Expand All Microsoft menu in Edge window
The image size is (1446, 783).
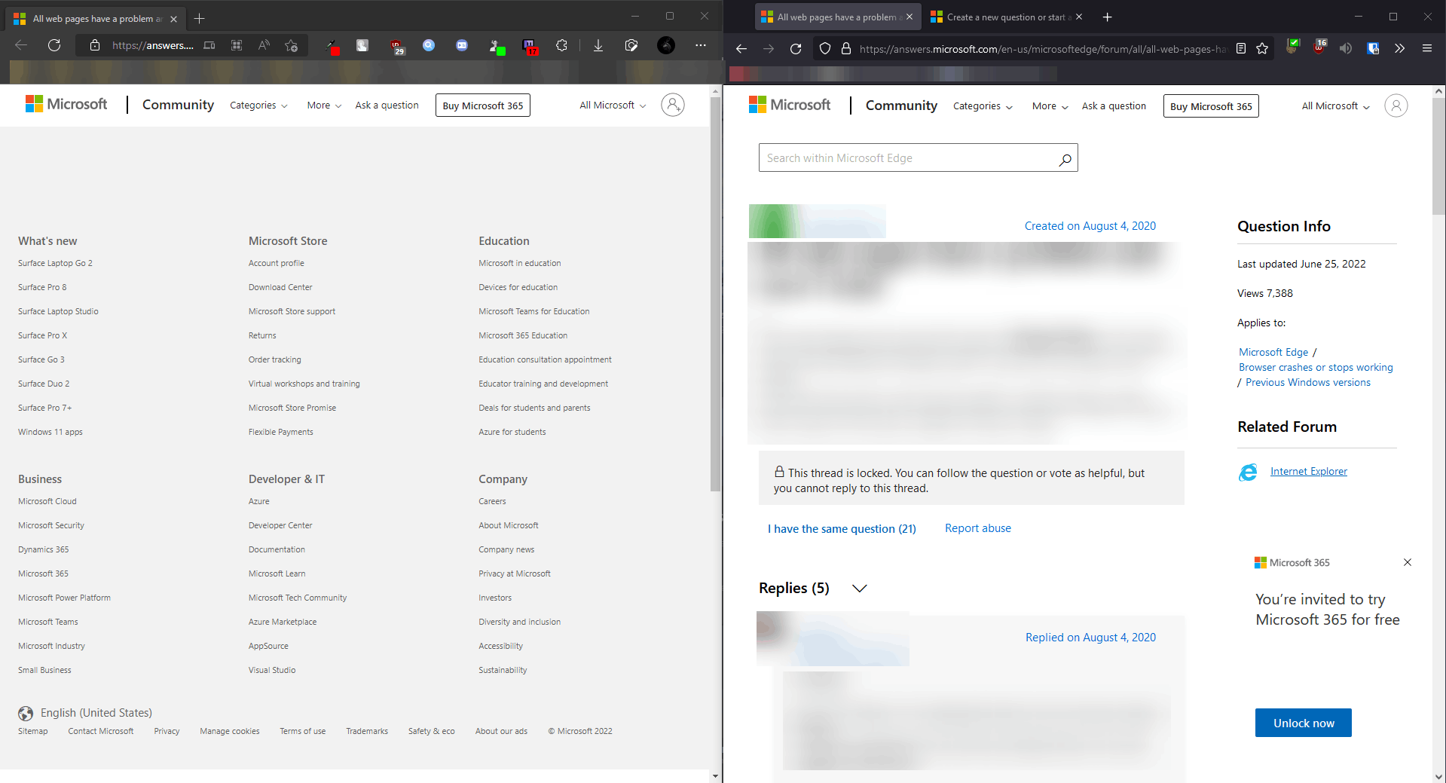click(x=613, y=106)
